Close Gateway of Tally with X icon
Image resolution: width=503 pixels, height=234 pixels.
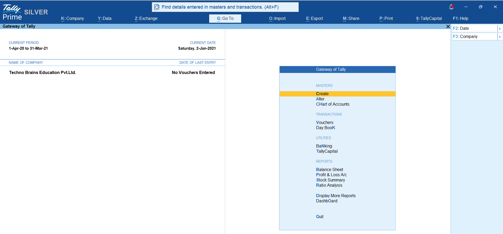(448, 26)
